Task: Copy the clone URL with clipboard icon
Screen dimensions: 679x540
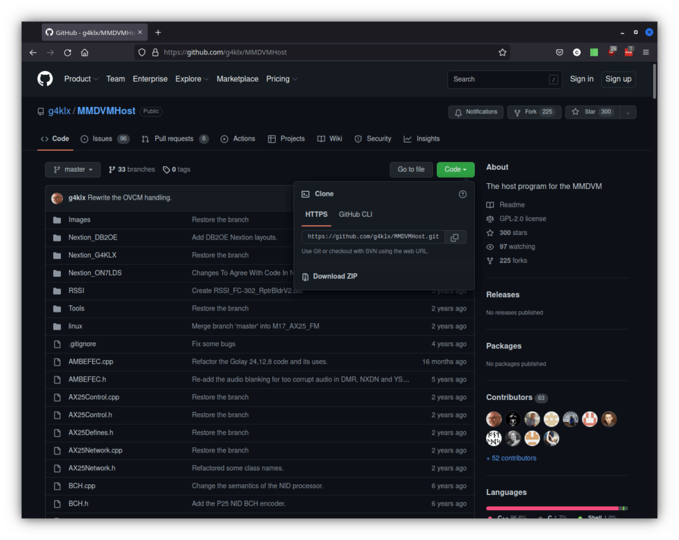Action: point(455,237)
